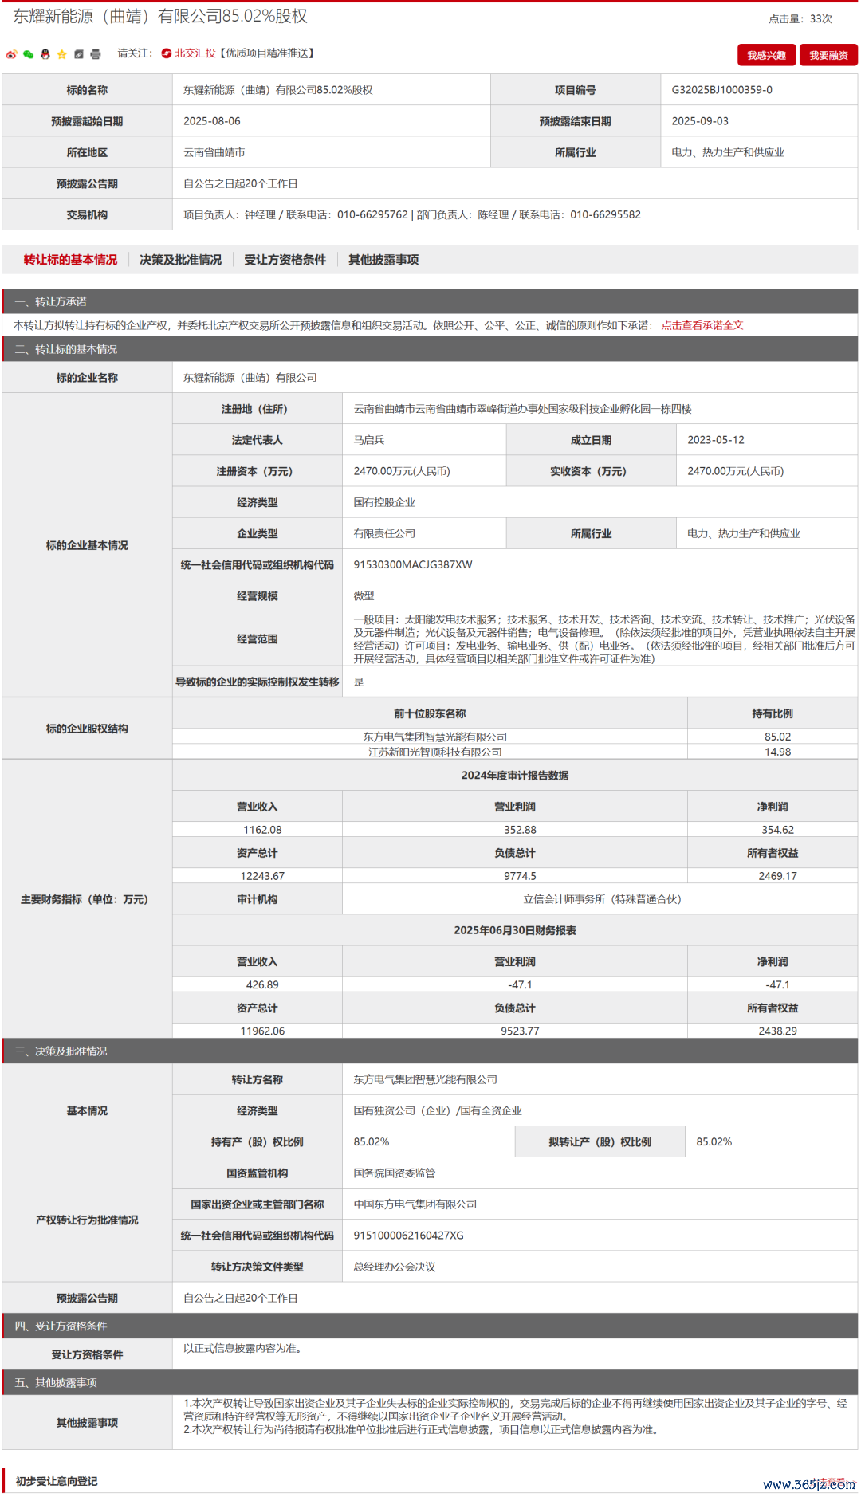Click the start date 2025-08-06
The width and height of the screenshot is (861, 1497).
coord(212,121)
